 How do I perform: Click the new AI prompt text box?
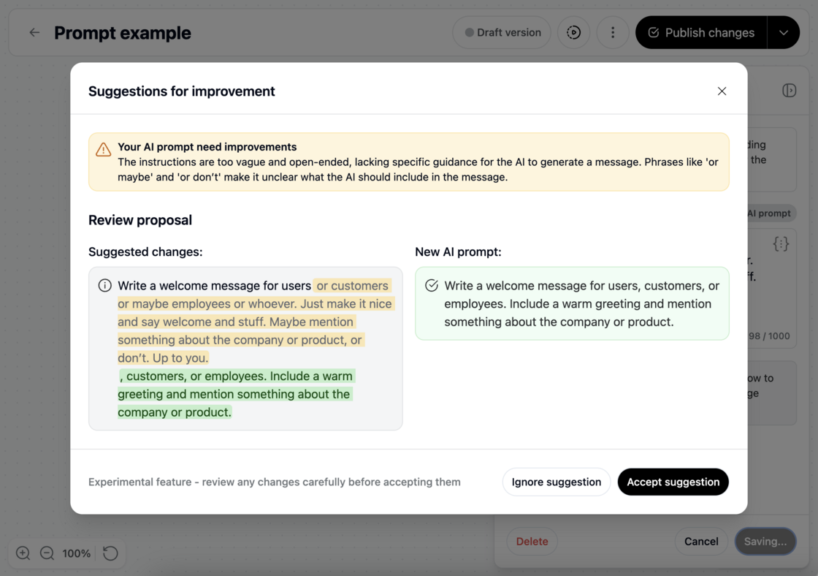pyautogui.click(x=572, y=303)
